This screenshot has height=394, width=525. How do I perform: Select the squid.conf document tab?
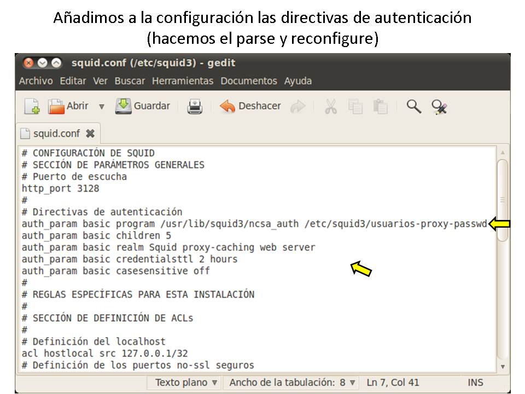(56, 134)
